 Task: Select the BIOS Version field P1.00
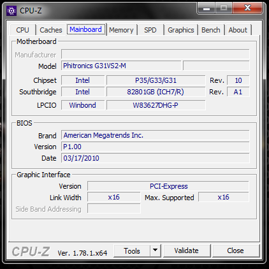pos(156,147)
